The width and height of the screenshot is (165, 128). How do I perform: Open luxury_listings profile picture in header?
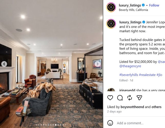(x=111, y=7)
